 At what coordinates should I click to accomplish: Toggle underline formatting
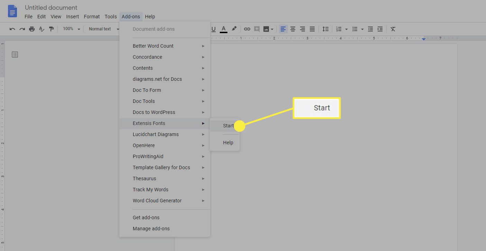click(x=213, y=29)
